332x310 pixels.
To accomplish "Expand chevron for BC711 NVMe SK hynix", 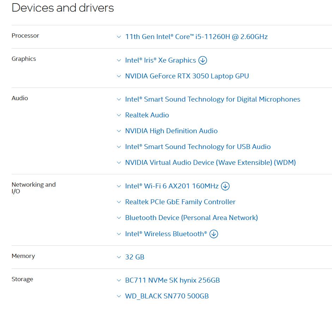I will click(x=119, y=280).
